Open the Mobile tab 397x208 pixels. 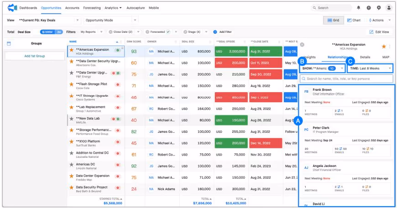[x=154, y=8]
